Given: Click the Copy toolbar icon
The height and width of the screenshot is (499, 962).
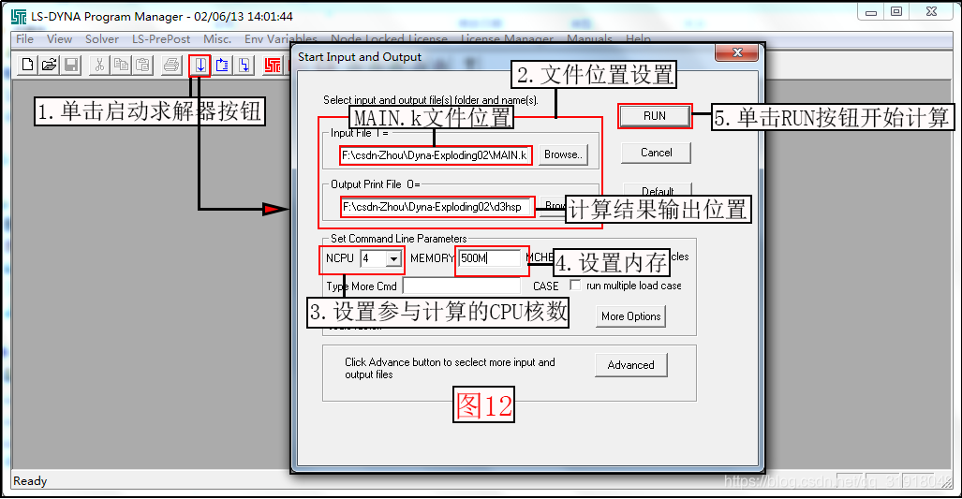Looking at the screenshot, I should click(x=121, y=65).
